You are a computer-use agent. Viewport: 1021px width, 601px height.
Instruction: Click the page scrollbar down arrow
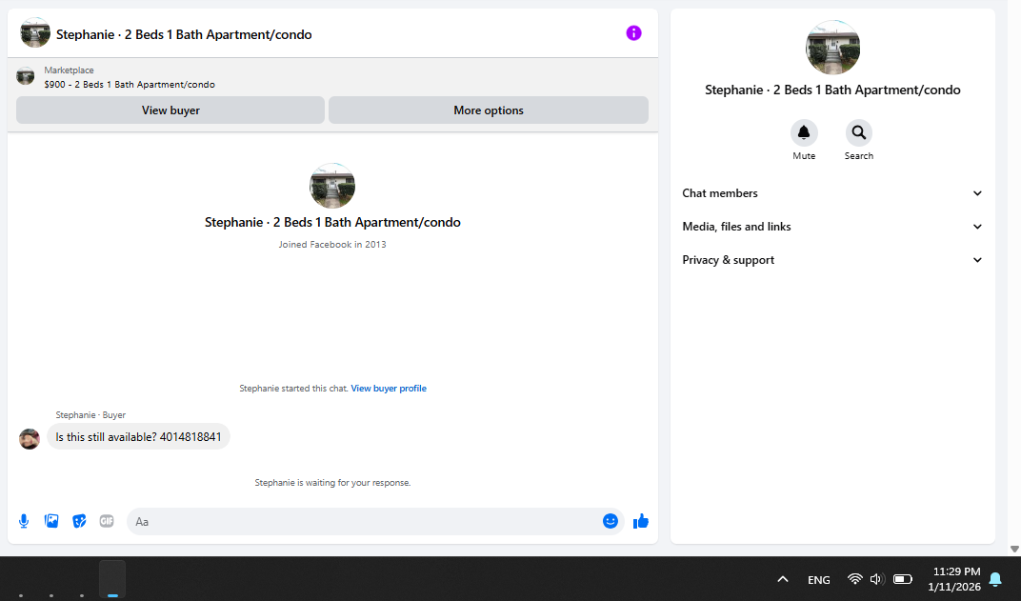1014,549
